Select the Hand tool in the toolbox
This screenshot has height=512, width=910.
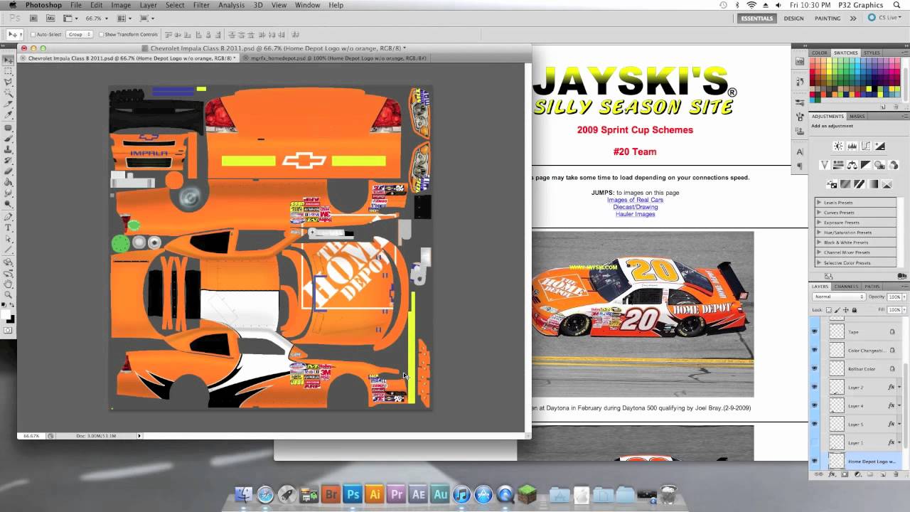(8, 283)
